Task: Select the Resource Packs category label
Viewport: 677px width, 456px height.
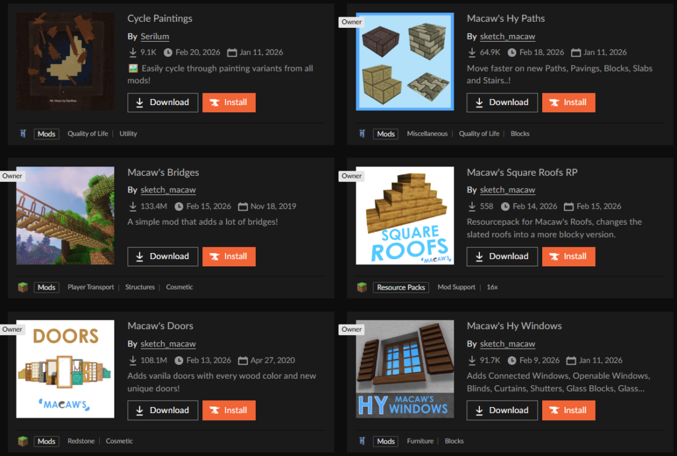Action: coord(401,287)
